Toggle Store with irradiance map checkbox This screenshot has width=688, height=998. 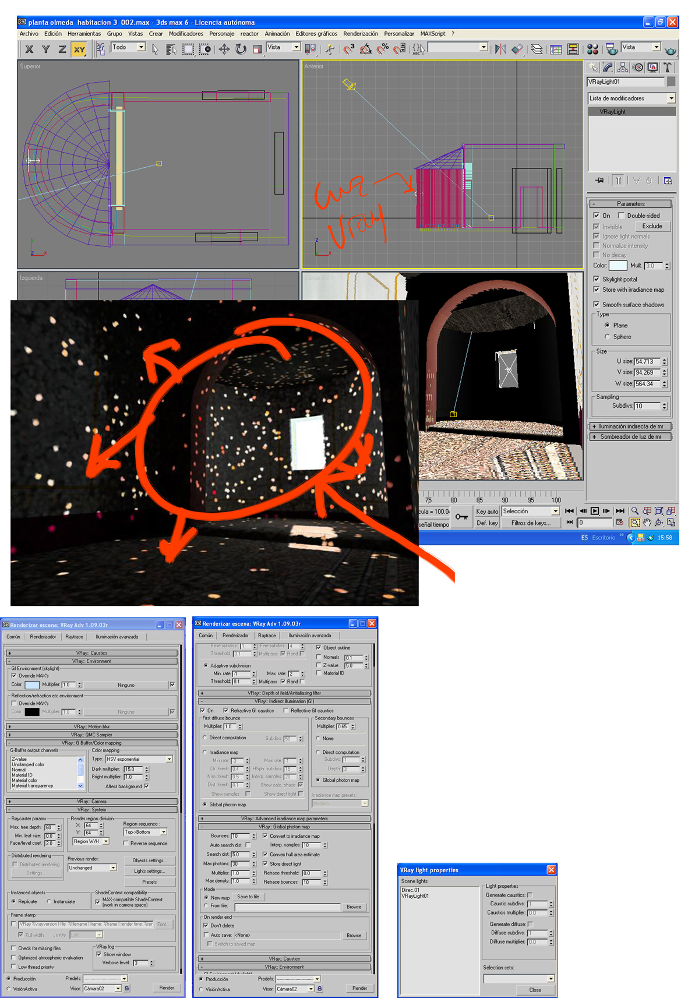point(597,290)
